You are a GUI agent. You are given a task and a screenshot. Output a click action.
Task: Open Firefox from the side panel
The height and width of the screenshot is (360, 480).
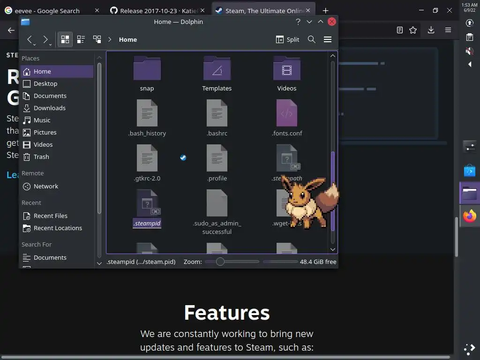(470, 217)
